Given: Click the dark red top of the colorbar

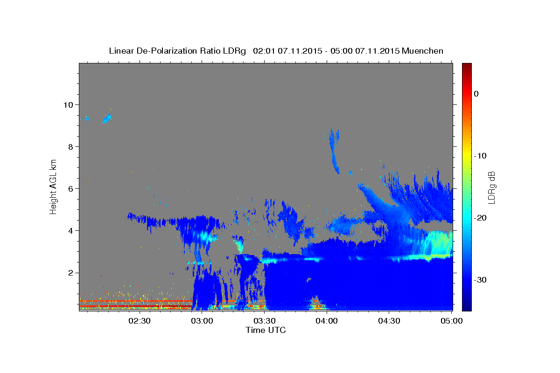Looking at the screenshot, I should 467,68.
